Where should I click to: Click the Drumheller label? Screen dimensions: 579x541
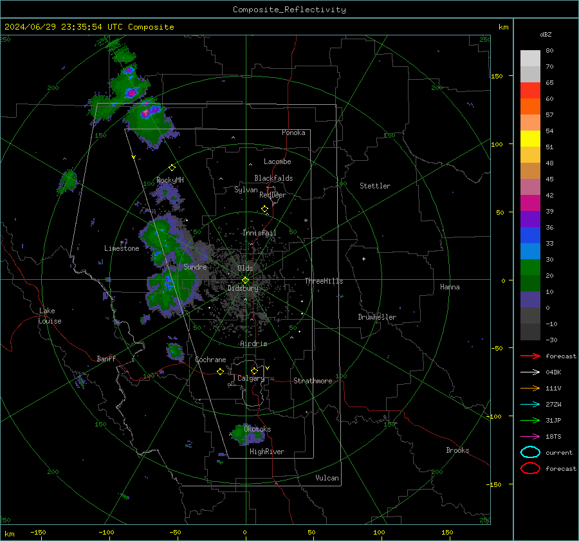pyautogui.click(x=377, y=317)
